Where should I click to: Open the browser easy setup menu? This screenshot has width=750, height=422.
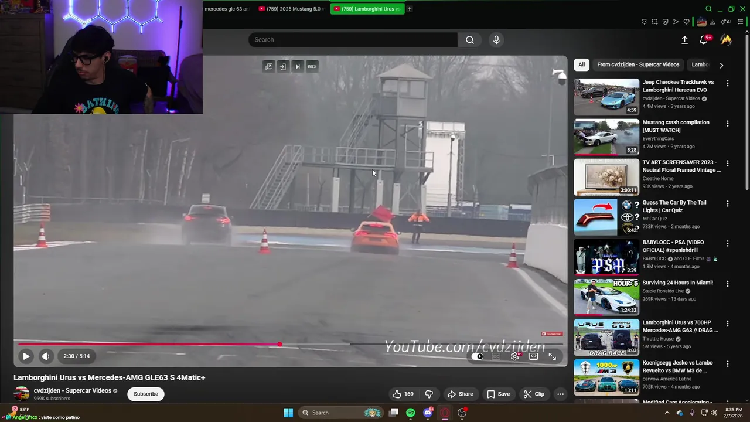point(740,22)
